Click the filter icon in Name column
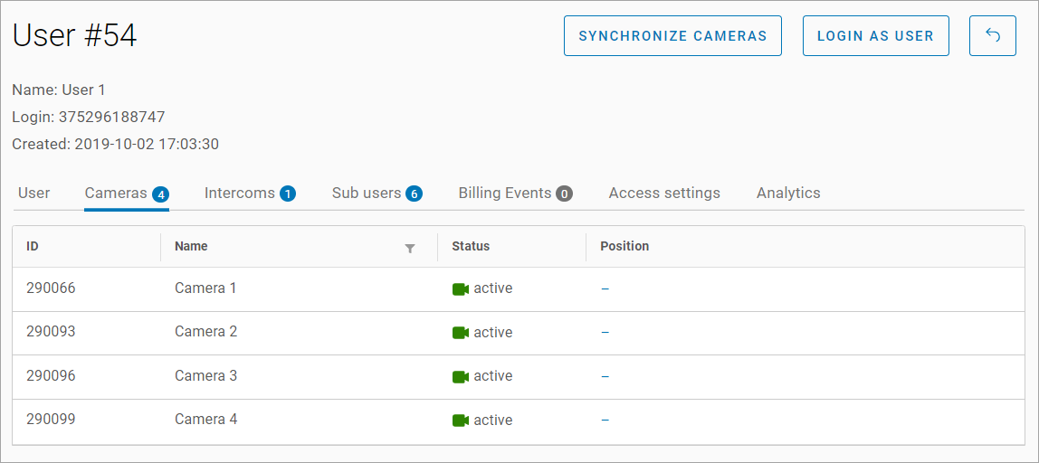The height and width of the screenshot is (463, 1039). point(410,248)
